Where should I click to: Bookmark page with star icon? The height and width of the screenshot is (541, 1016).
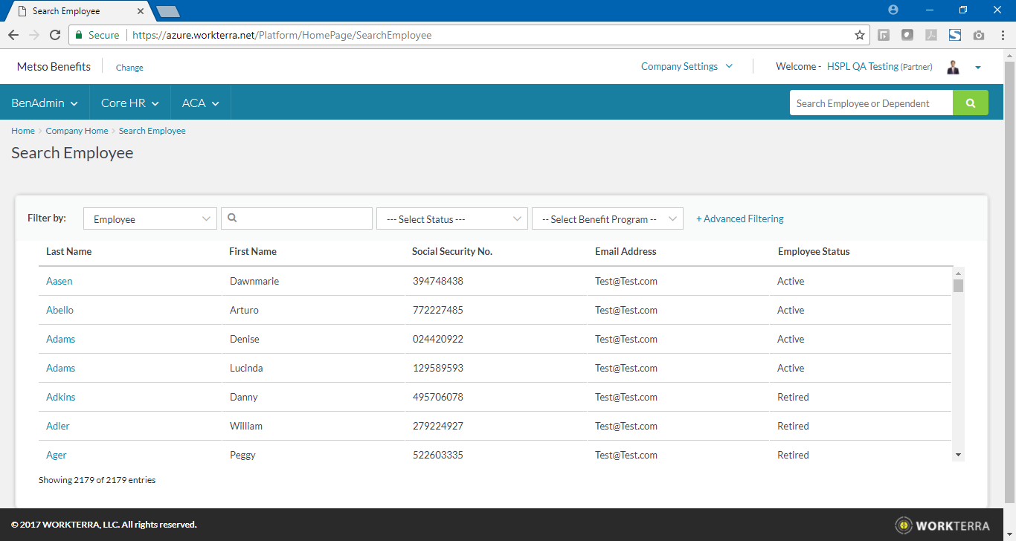[860, 35]
